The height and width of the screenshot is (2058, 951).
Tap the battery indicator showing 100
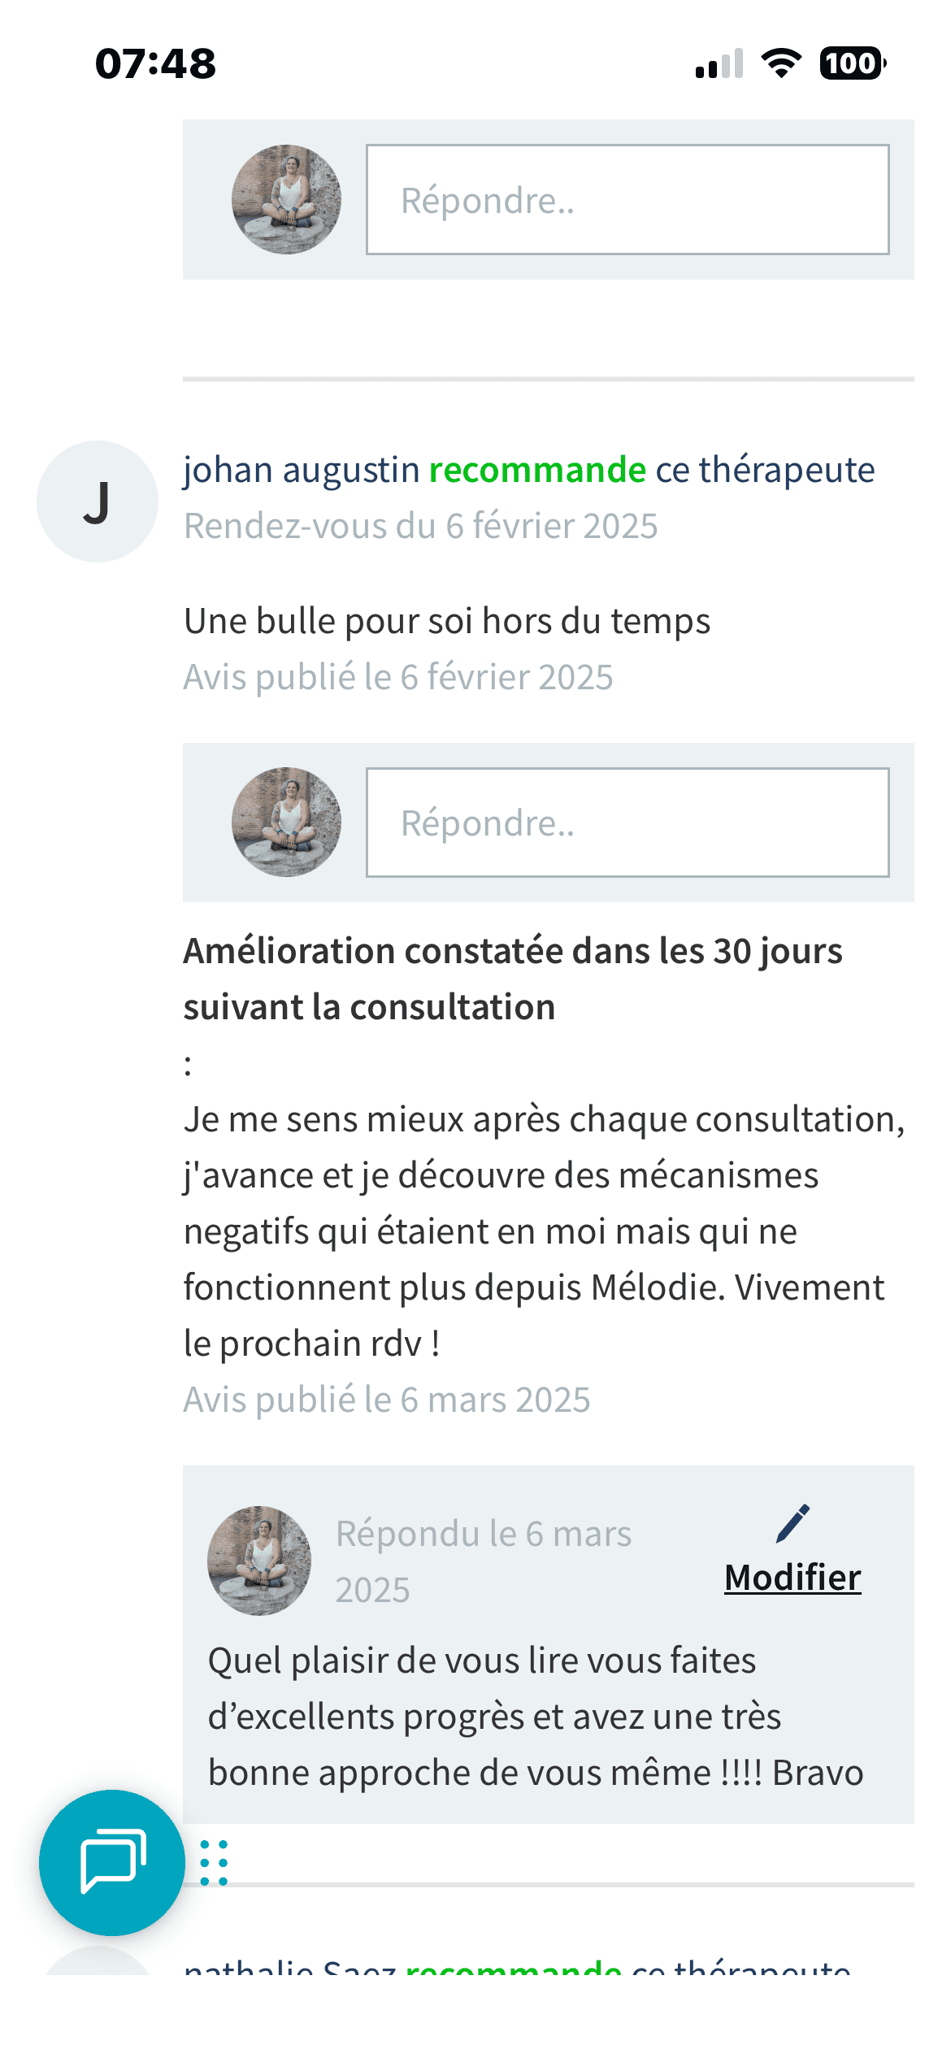pos(852,63)
